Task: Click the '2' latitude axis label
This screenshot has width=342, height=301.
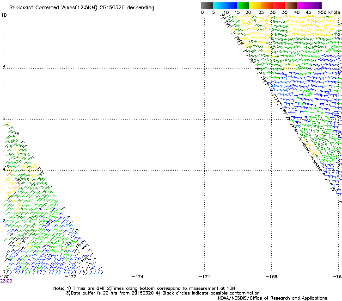Action: (4, 221)
